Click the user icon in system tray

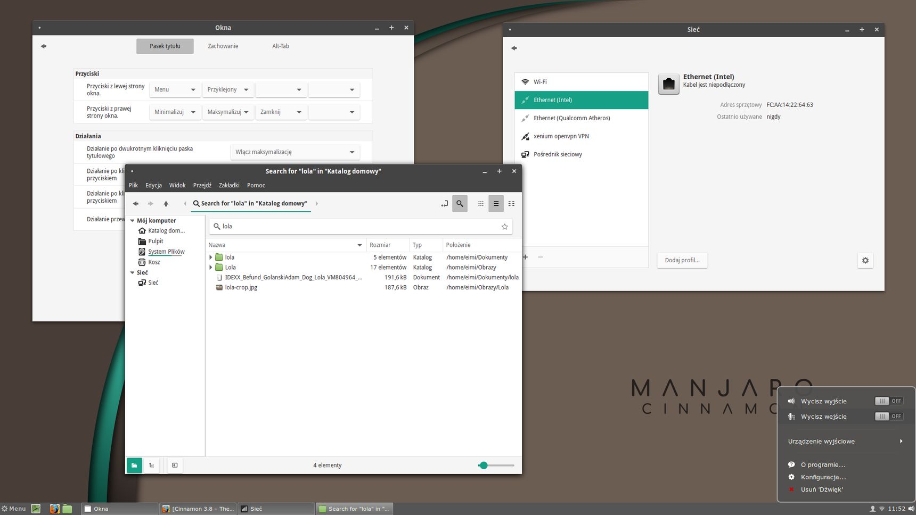(872, 509)
